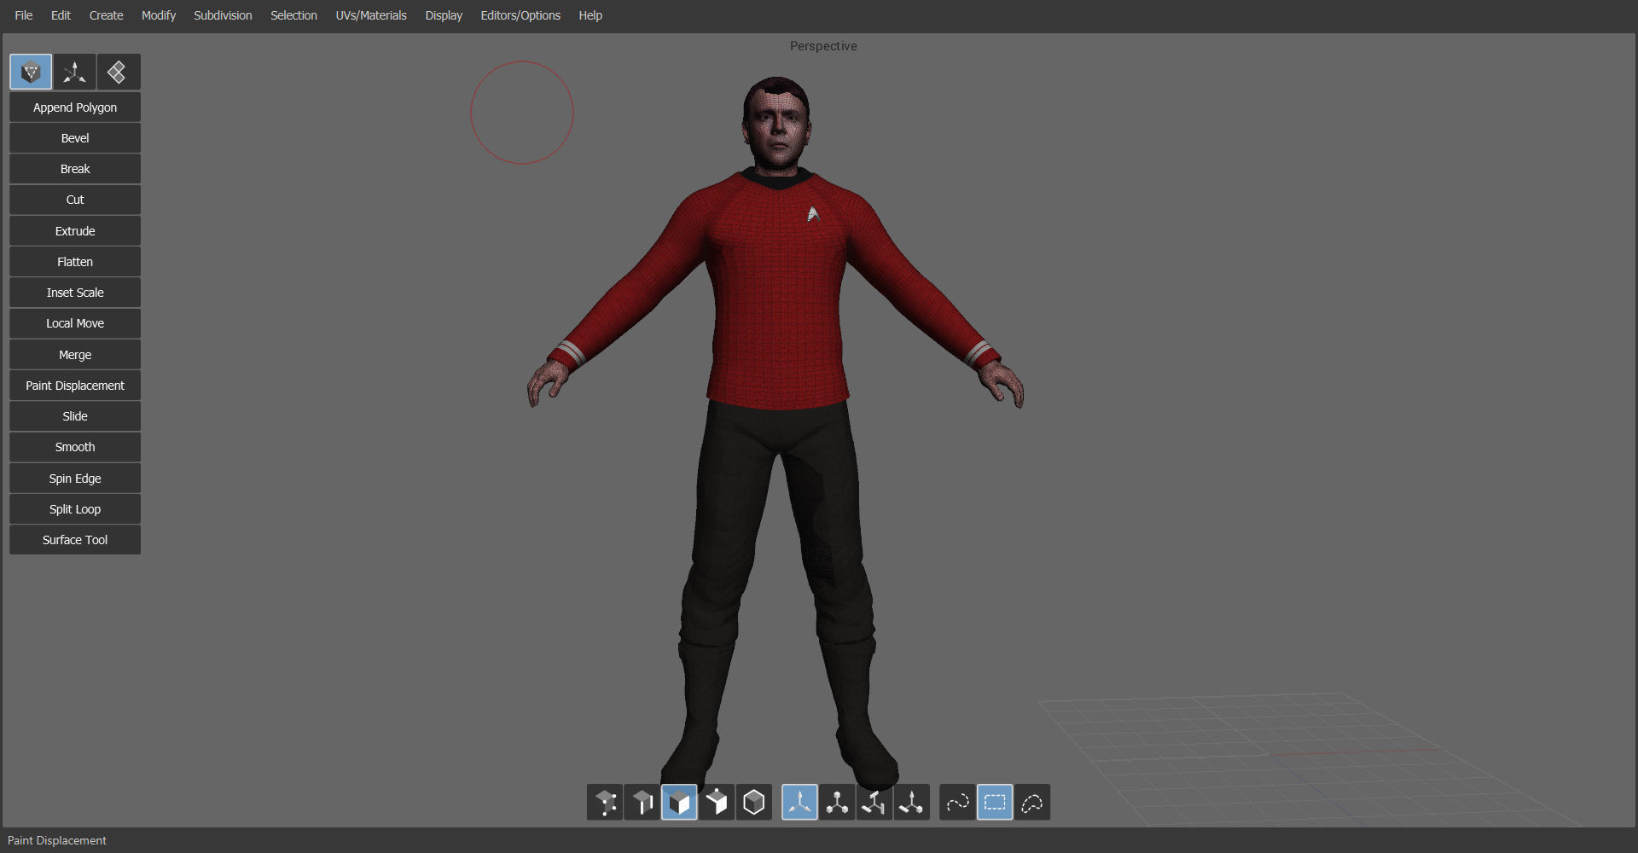Toggle the rectangle marquee selection mode
This screenshot has width=1638, height=853.
click(995, 802)
